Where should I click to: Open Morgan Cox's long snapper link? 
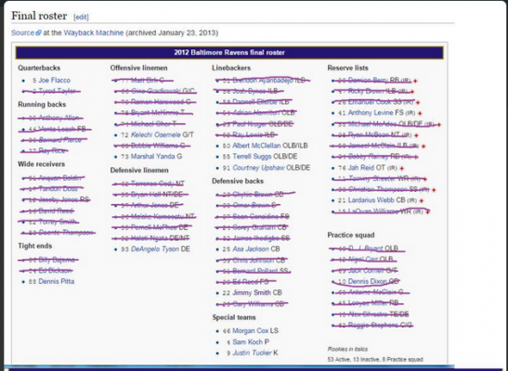tap(251, 330)
